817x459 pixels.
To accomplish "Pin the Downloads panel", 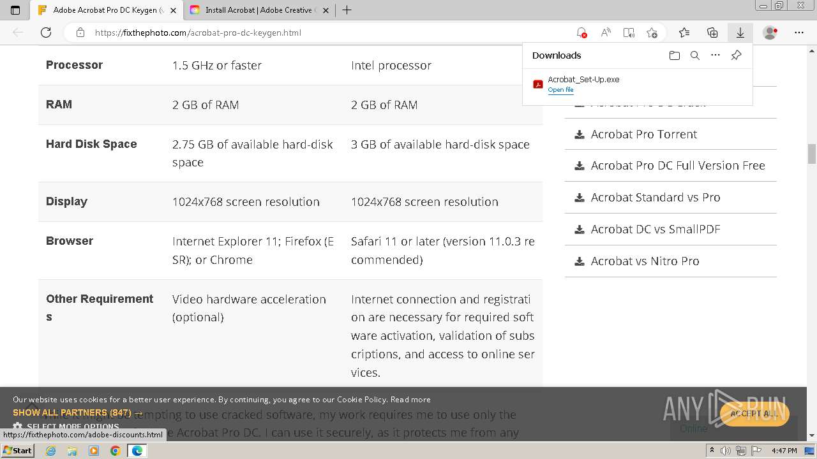I will [736, 55].
